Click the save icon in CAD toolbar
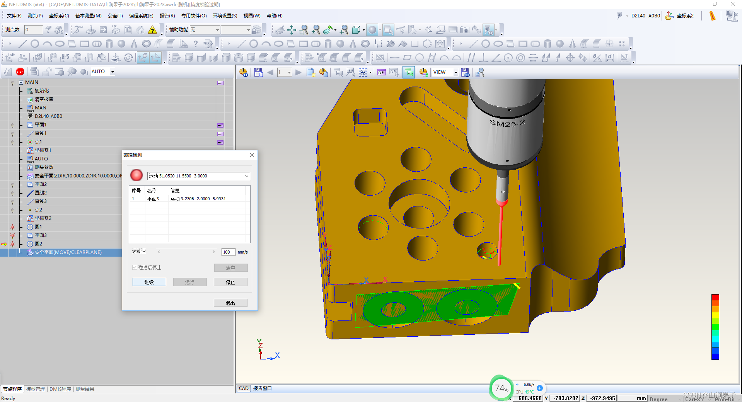 coord(258,72)
